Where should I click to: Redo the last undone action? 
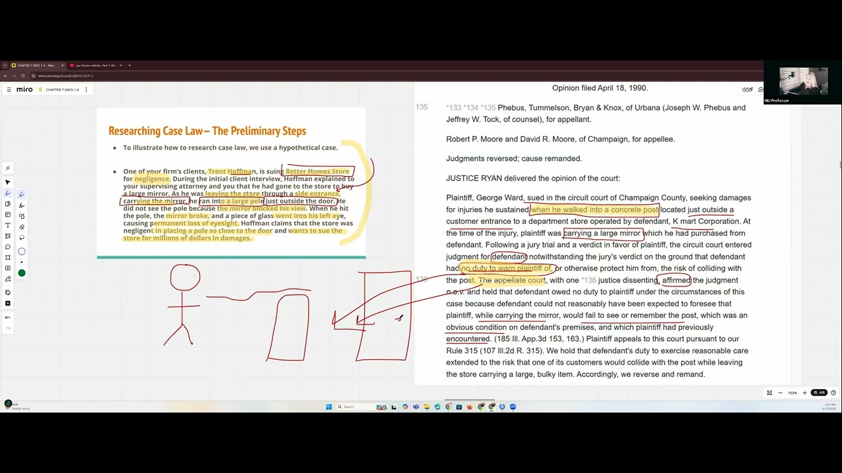pyautogui.click(x=8, y=328)
